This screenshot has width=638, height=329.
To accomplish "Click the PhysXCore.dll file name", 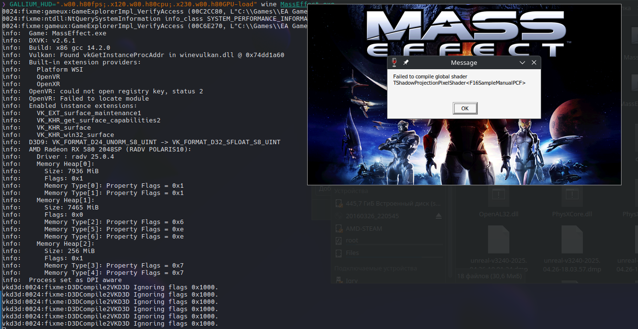I will click(572, 214).
